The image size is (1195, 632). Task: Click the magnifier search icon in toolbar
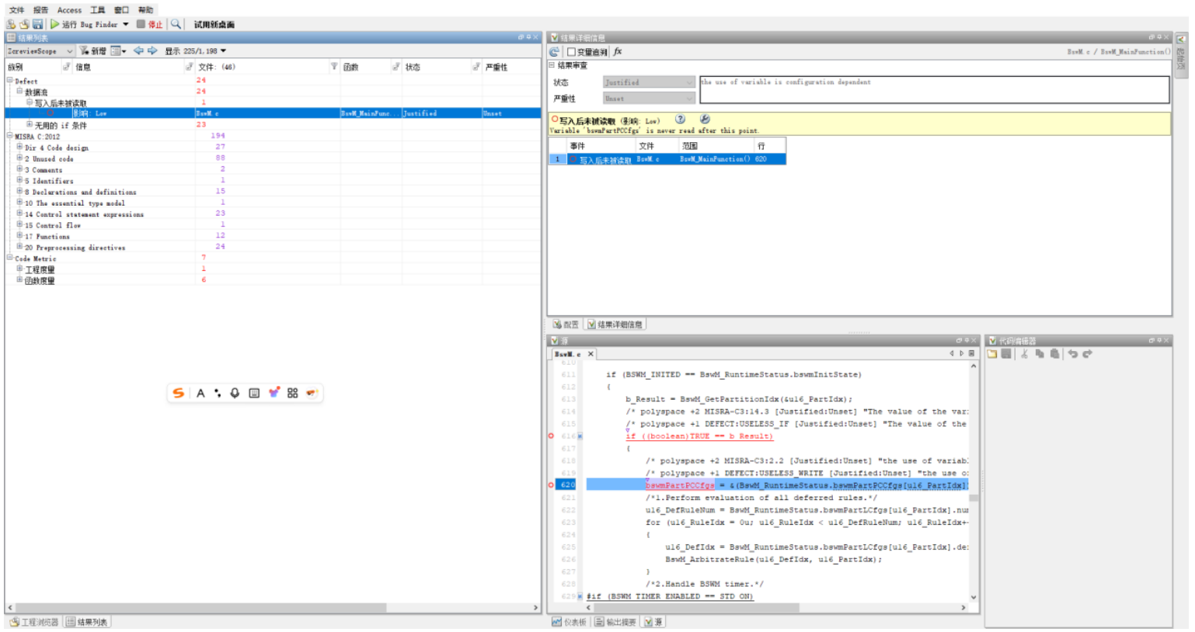tap(176, 24)
